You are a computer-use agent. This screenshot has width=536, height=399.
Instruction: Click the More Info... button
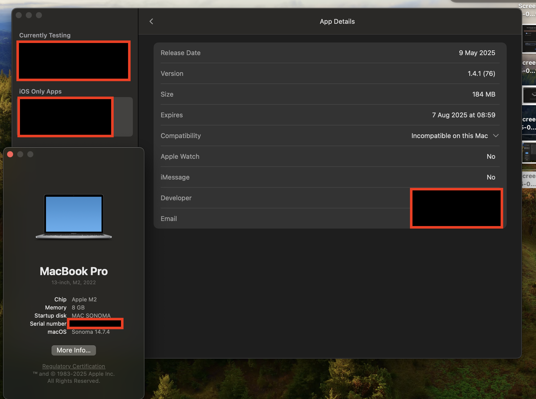(x=74, y=350)
